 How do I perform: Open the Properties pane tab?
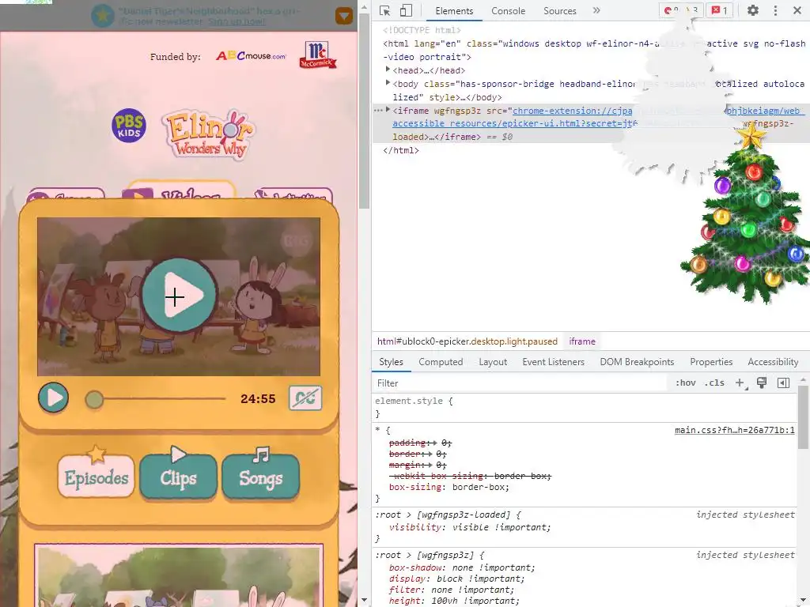pyautogui.click(x=711, y=362)
